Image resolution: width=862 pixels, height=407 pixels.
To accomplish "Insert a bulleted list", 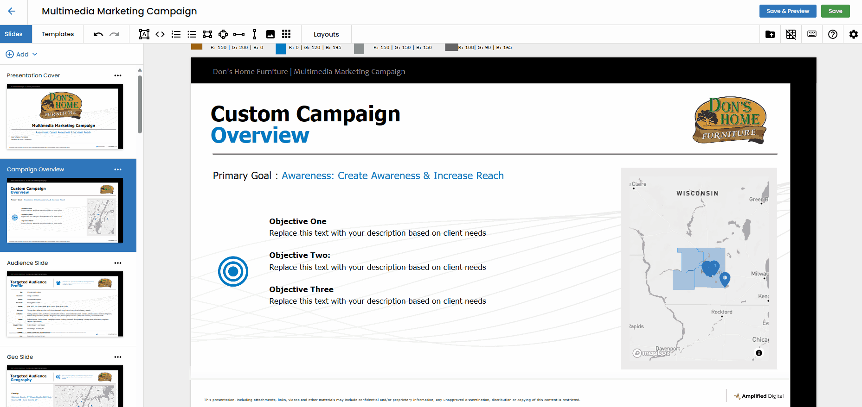I will pos(192,34).
